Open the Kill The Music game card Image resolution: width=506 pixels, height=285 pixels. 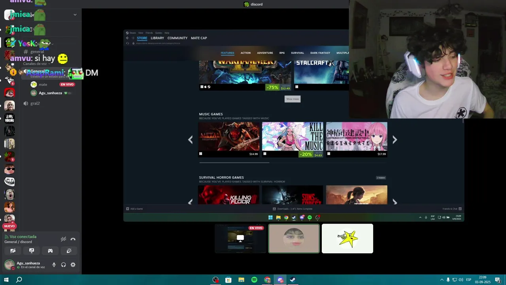pyautogui.click(x=293, y=139)
